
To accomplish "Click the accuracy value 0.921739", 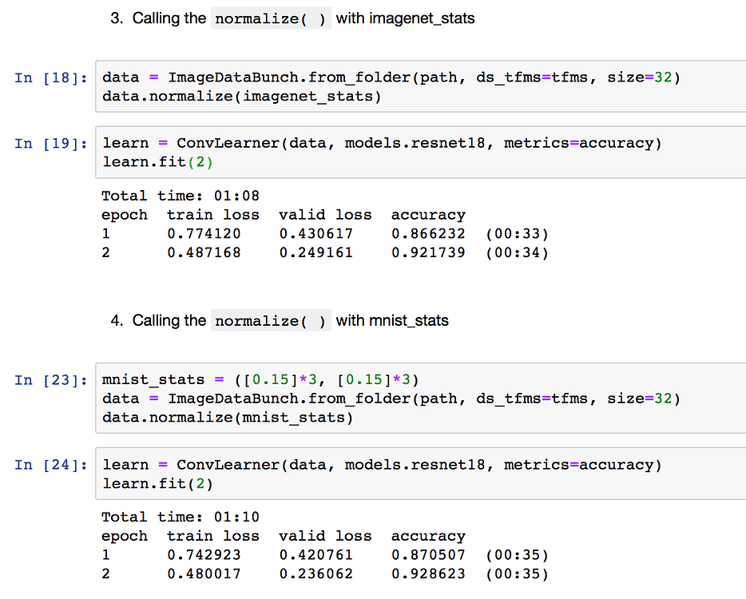I will tap(428, 253).
